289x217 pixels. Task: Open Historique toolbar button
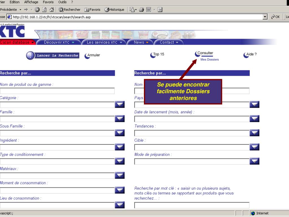(114, 10)
